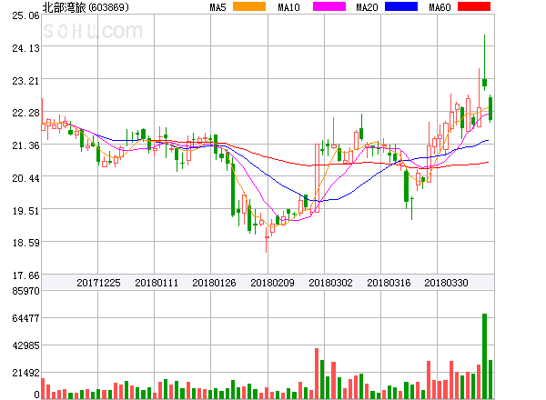Click the 85970 volume axis value
The height and width of the screenshot is (400, 546).
click(x=25, y=291)
